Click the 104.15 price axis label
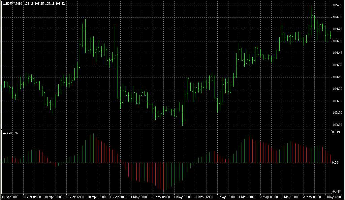This screenshot has height=200, width=345. pyautogui.click(x=337, y=77)
